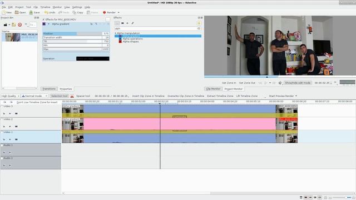Image resolution: width=356 pixels, height=200 pixels.
Task: Open the High Quality dropdown
Action: point(10,96)
